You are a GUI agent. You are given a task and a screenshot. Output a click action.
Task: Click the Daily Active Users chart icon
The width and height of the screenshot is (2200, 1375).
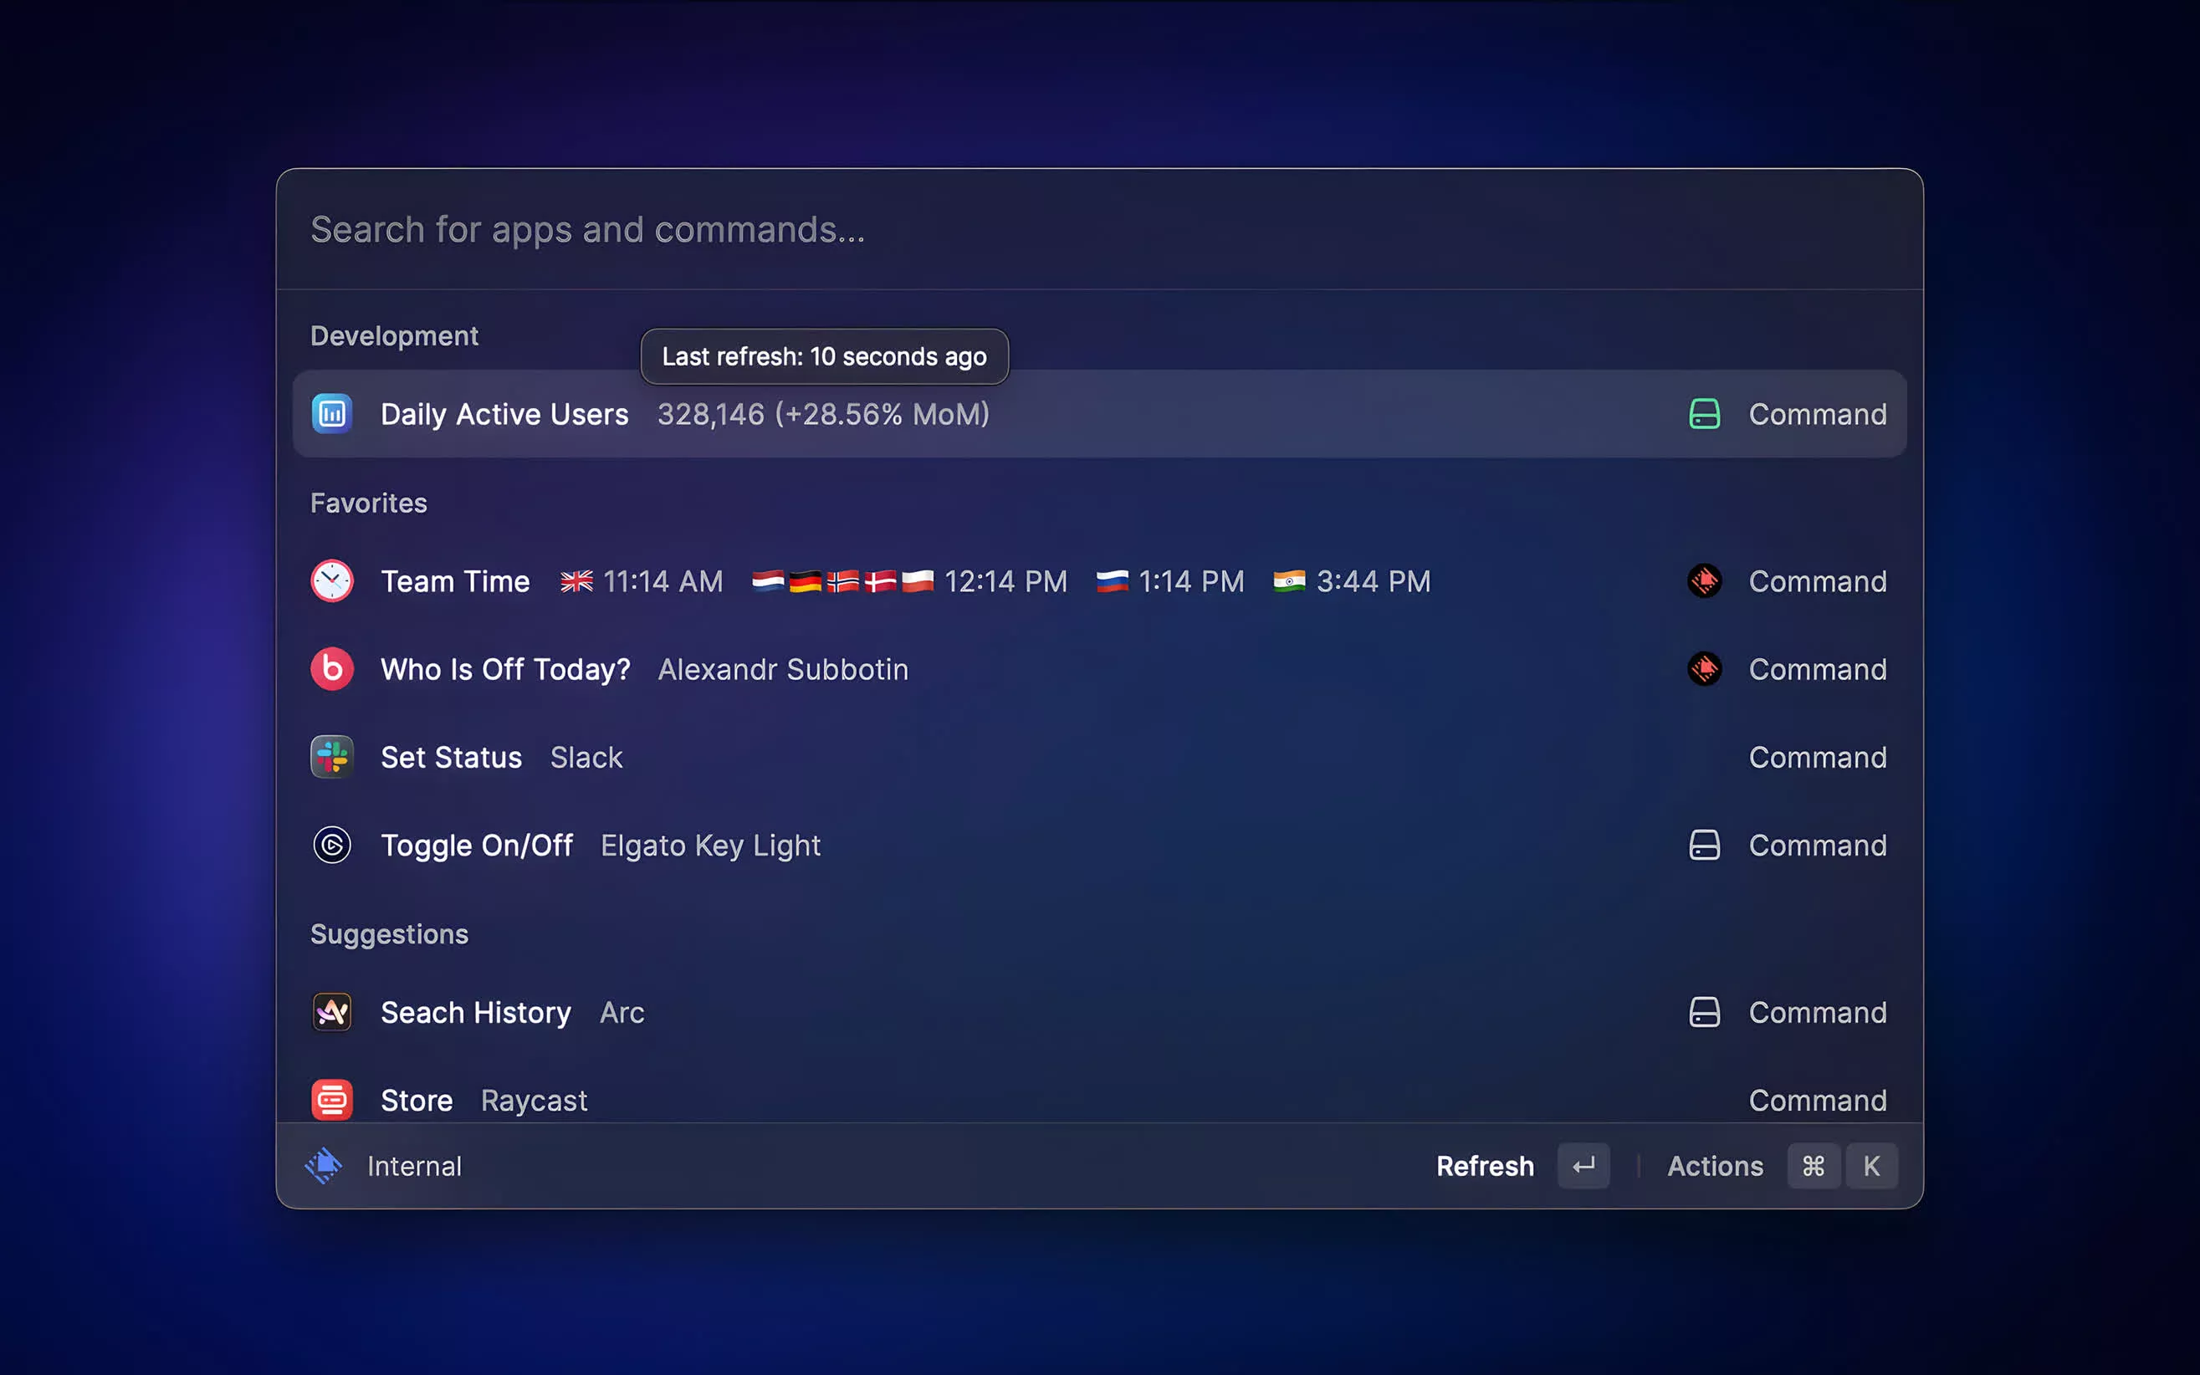(332, 414)
